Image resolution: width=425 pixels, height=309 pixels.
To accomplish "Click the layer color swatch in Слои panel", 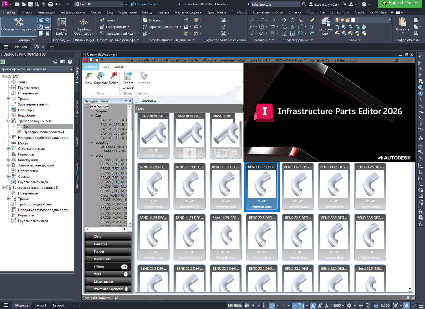I will 353,20.
